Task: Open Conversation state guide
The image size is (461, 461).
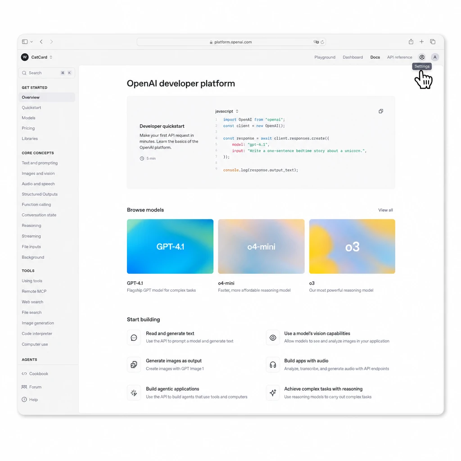Action: (x=39, y=215)
